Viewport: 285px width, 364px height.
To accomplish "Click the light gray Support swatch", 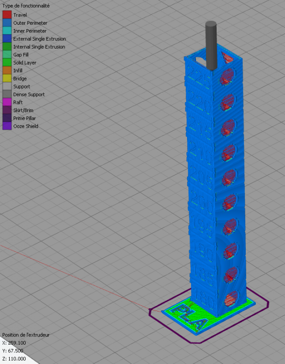I will (x=7, y=86).
